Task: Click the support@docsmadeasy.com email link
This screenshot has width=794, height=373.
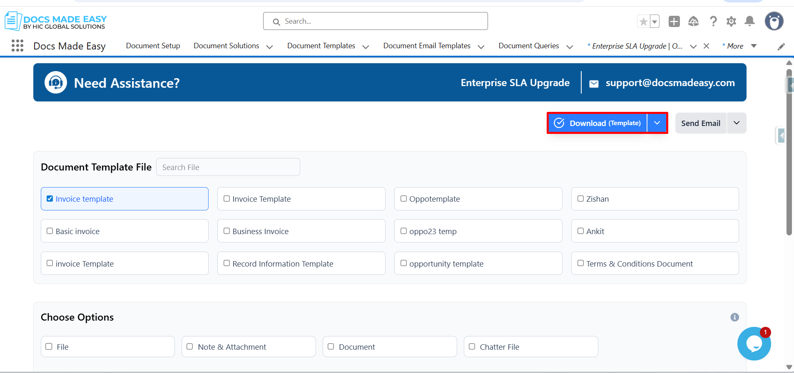Action: 670,83
